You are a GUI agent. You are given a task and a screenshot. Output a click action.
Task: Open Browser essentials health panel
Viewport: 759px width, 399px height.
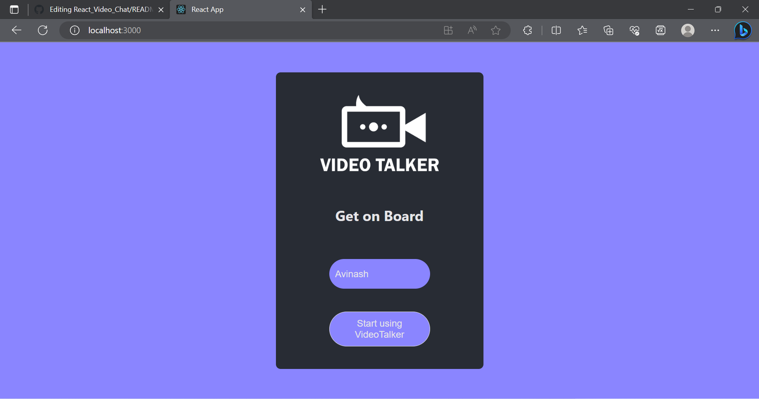pyautogui.click(x=634, y=30)
